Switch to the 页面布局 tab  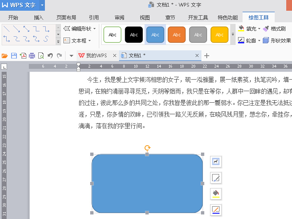[x=66, y=18]
